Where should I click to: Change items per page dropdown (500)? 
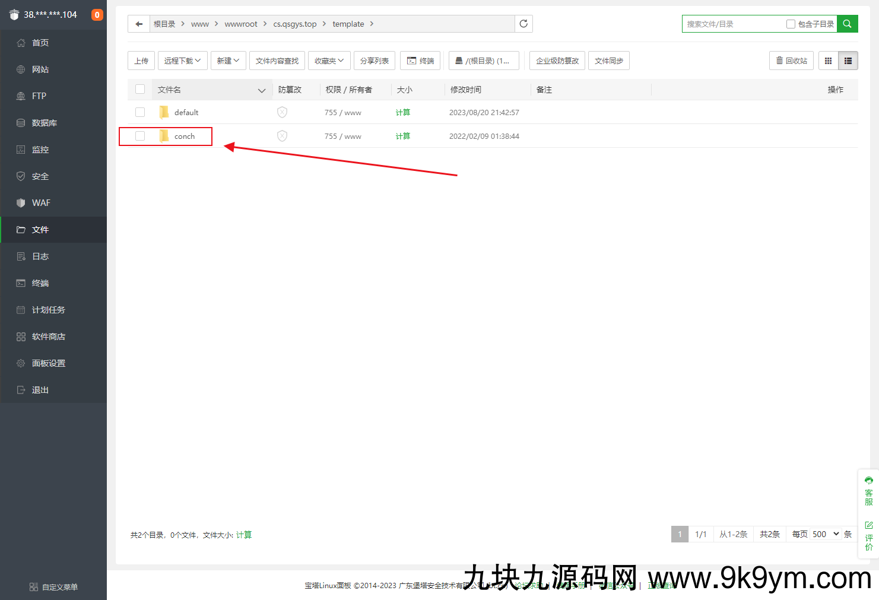coord(825,534)
